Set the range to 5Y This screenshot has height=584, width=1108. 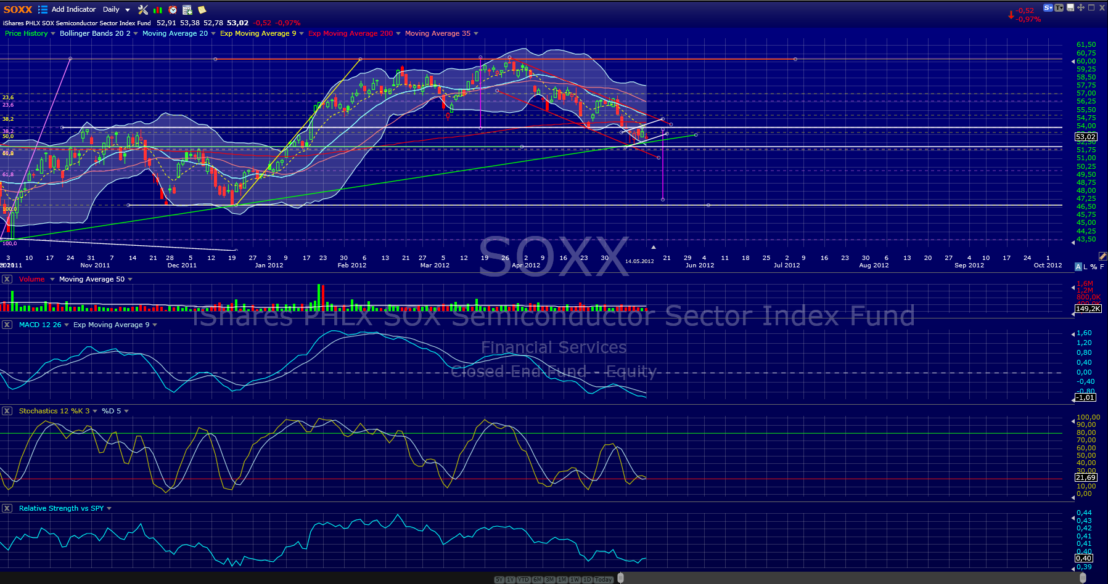[x=499, y=579]
